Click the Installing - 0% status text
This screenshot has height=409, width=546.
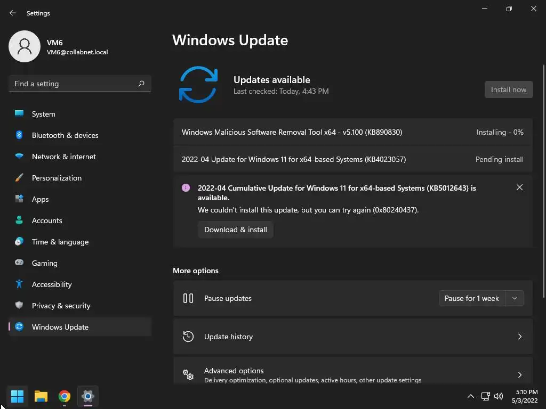[500, 132]
